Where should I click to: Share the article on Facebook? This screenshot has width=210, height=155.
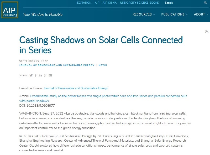coord(36,75)
